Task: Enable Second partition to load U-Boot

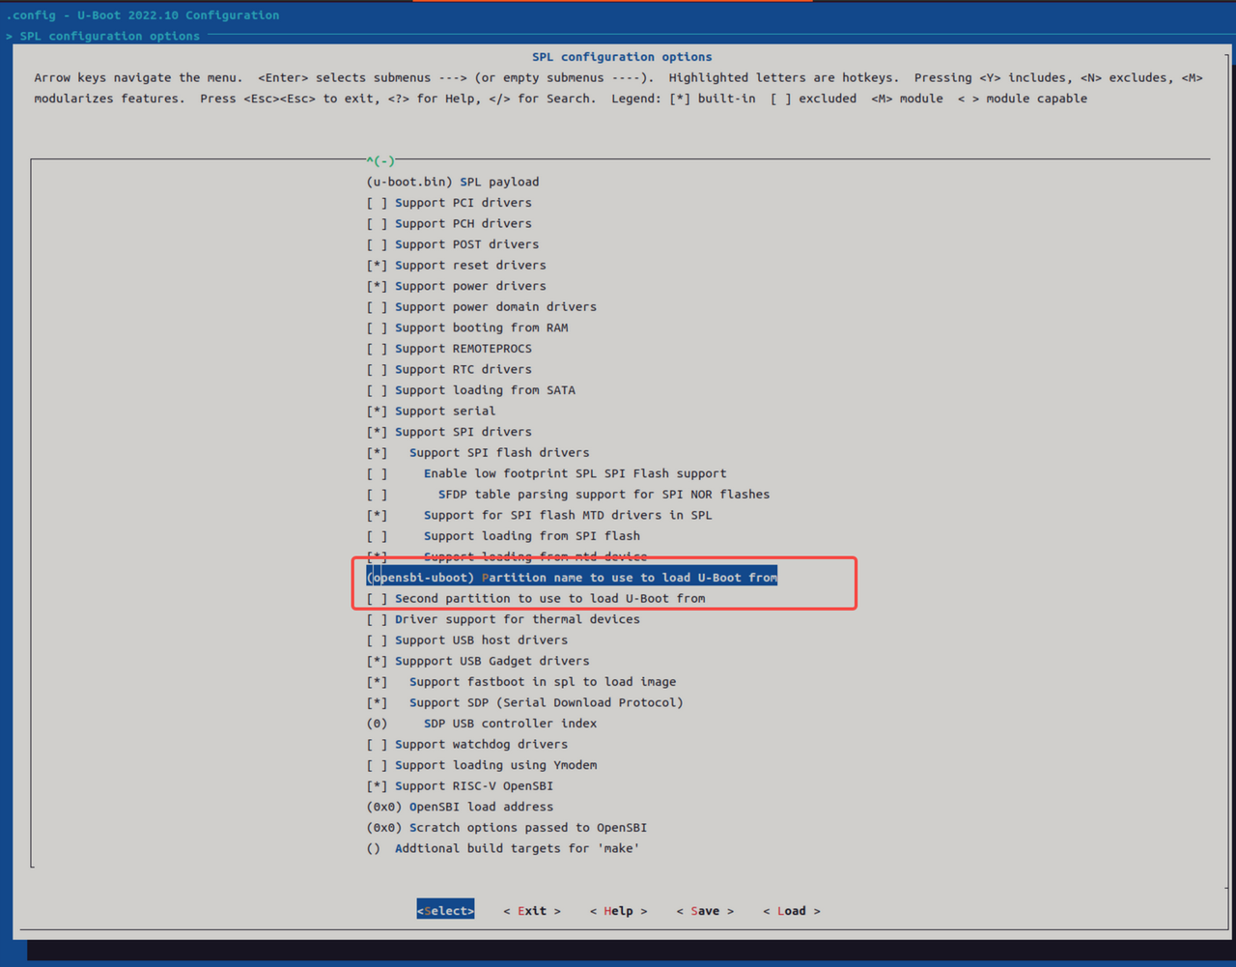Action: tap(378, 599)
